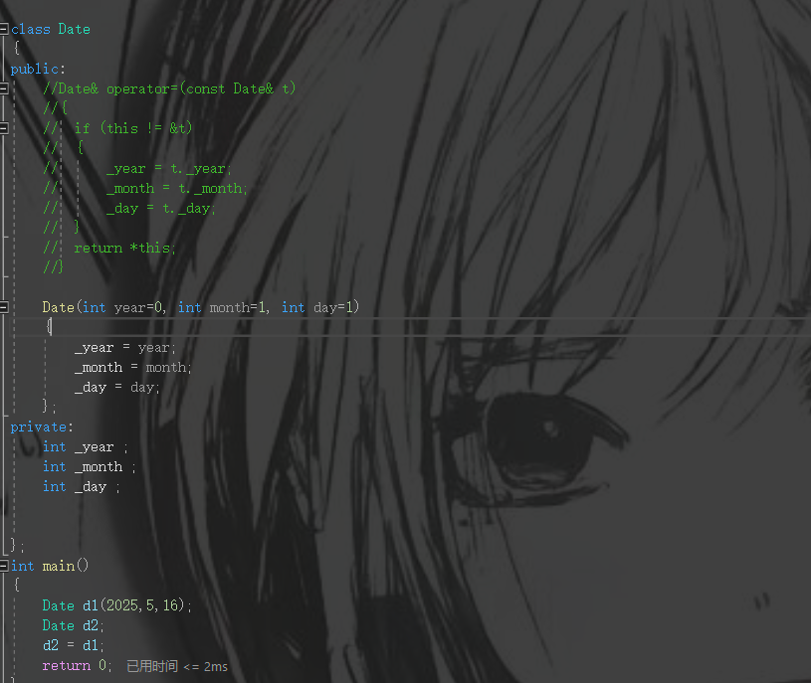Click commented 'if (this != &t)' line
Screen dimensions: 811x683
[x=133, y=128]
